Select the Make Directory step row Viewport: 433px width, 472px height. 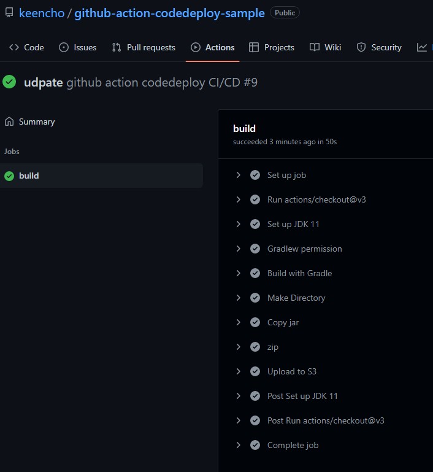[x=296, y=298]
